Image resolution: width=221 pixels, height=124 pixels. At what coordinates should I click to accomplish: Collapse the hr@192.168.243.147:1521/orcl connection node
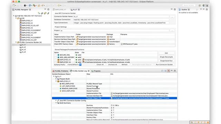[x=14, y=16]
